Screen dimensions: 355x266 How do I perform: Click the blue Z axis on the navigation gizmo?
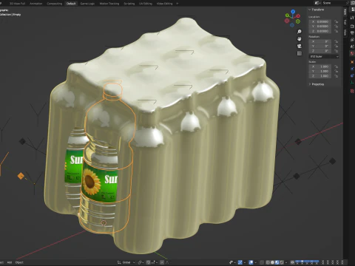(293, 11)
